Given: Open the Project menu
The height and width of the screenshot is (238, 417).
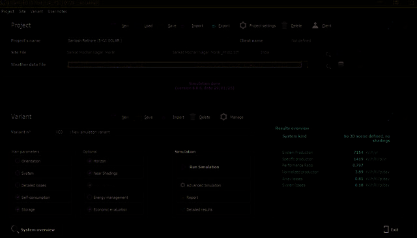Looking at the screenshot, I should (x=8, y=12).
